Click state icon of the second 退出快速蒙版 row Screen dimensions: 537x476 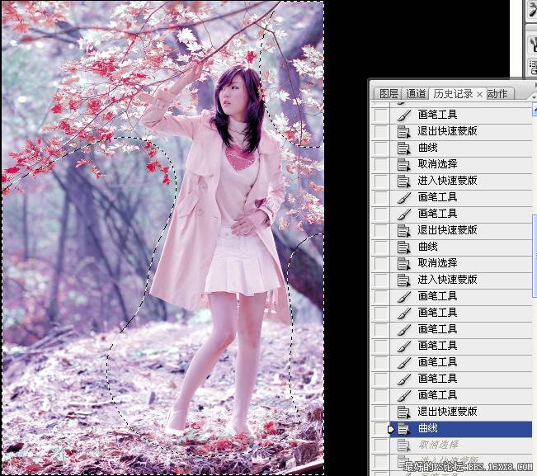(x=403, y=230)
